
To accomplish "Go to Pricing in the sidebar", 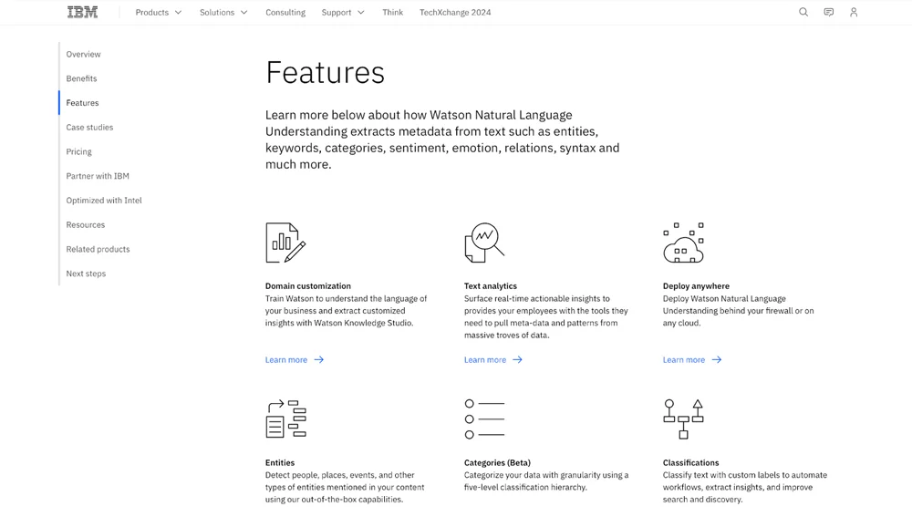I will pyautogui.click(x=79, y=152).
